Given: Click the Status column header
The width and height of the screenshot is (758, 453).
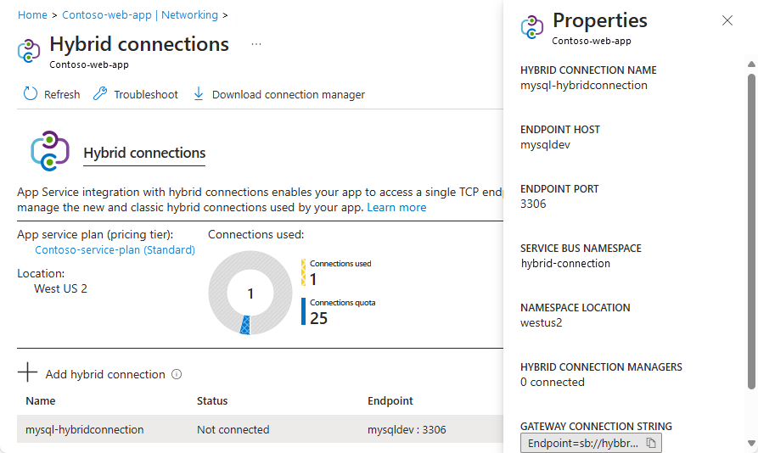Looking at the screenshot, I should [212, 400].
